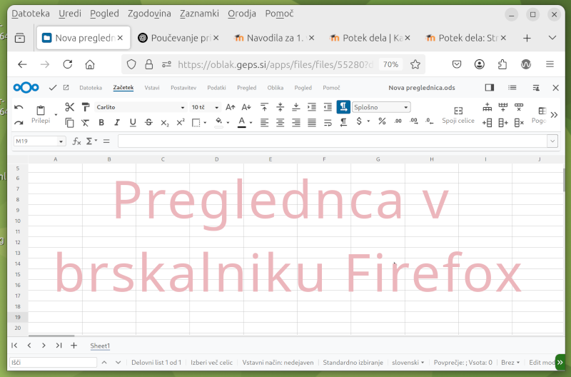This screenshot has width=571, height=377.
Task: Justify text alignment icon
Action: pos(312,123)
